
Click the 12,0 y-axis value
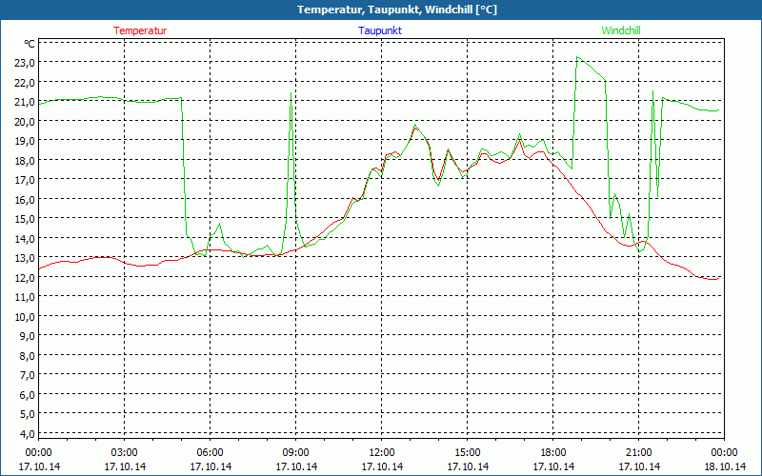[x=26, y=277]
